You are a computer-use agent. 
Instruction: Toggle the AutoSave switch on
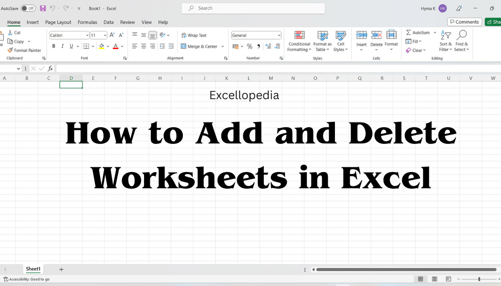click(x=27, y=8)
